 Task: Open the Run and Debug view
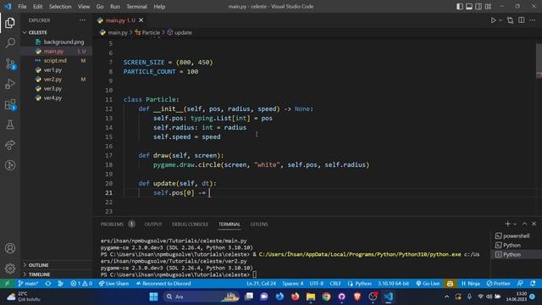(10, 84)
